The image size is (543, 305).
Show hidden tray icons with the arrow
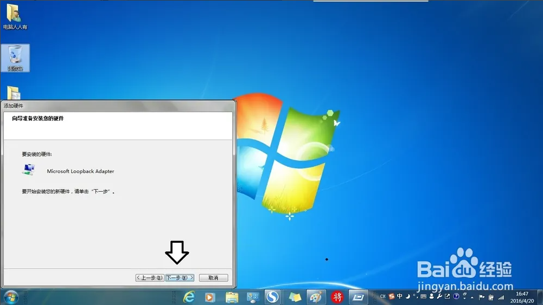tap(472, 297)
